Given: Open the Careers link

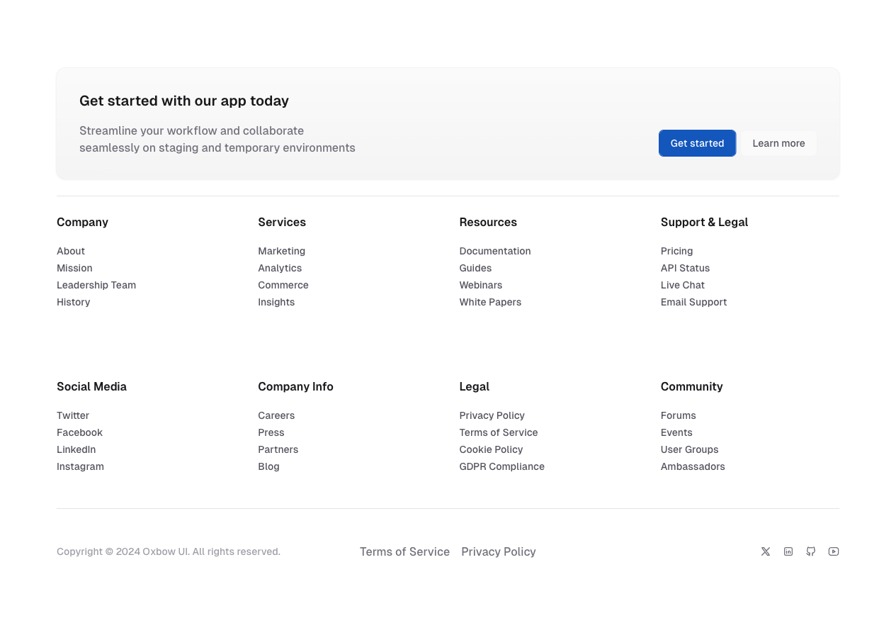Looking at the screenshot, I should click(x=276, y=415).
